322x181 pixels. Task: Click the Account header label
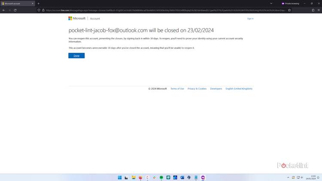pyautogui.click(x=95, y=18)
